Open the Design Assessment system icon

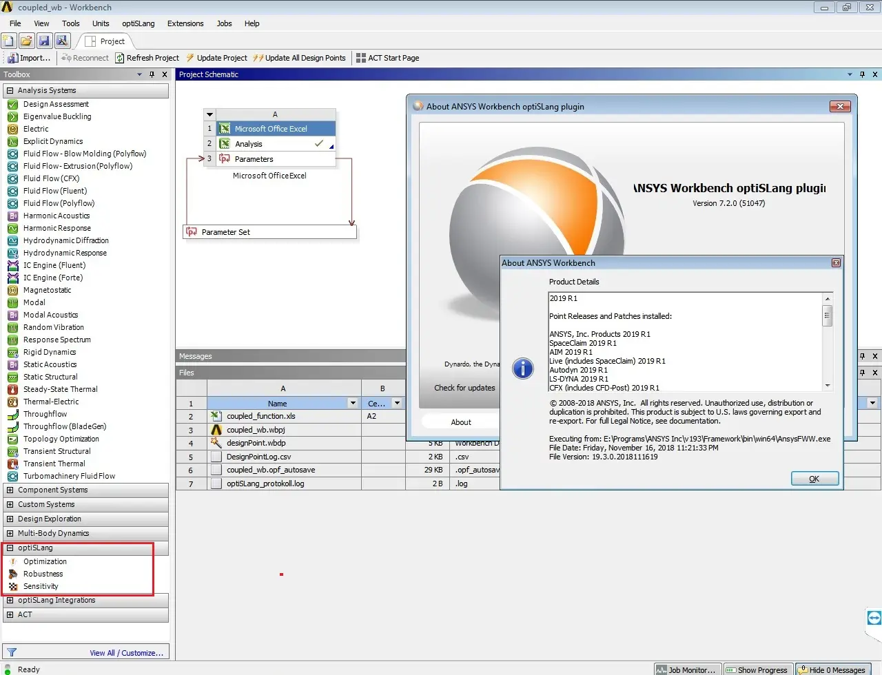click(x=12, y=104)
